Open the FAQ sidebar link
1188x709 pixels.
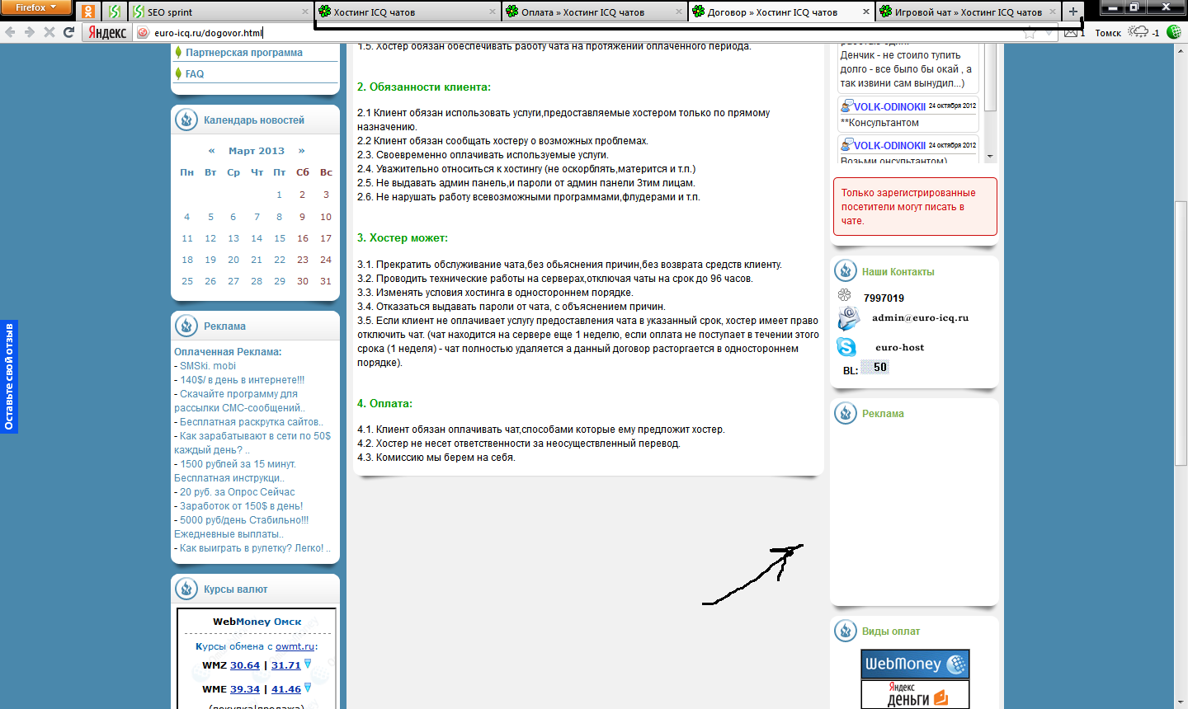(x=195, y=73)
